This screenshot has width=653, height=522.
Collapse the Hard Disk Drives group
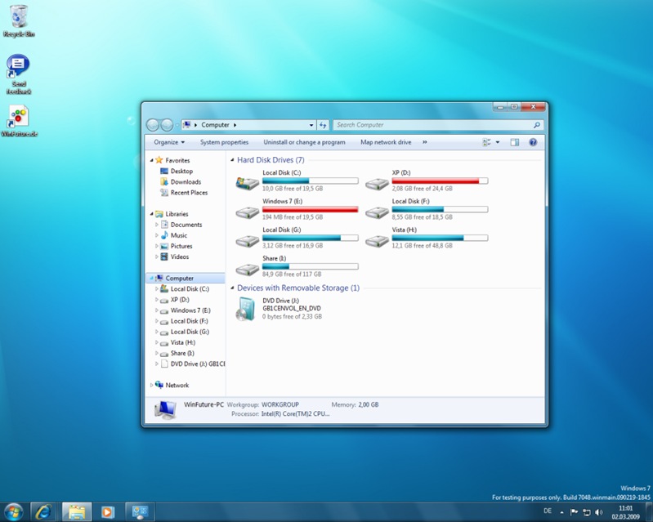[x=232, y=160]
